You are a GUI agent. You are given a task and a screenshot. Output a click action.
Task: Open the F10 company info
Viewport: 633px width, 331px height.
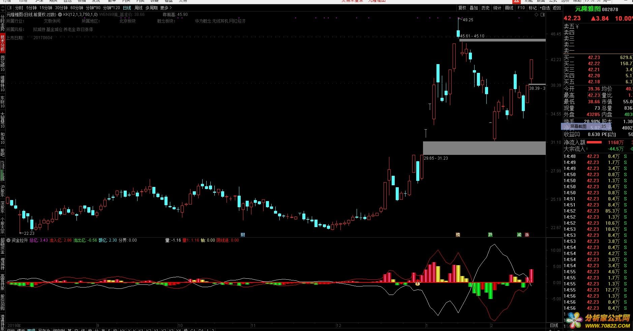(x=521, y=8)
